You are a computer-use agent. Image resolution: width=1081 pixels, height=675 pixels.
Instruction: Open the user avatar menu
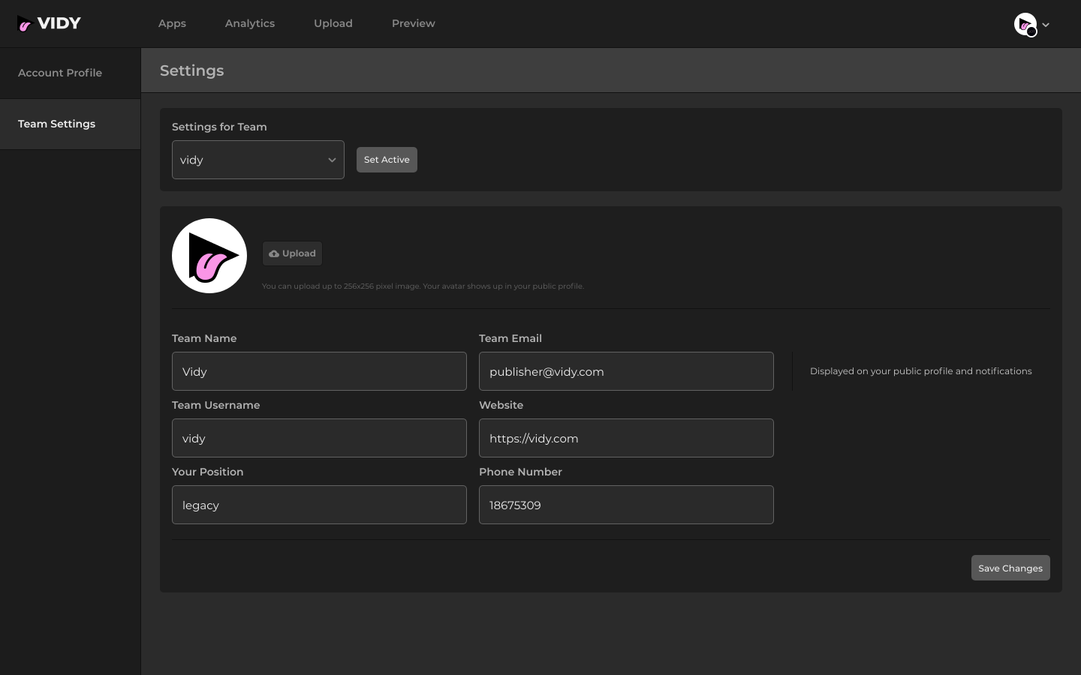point(1025,25)
